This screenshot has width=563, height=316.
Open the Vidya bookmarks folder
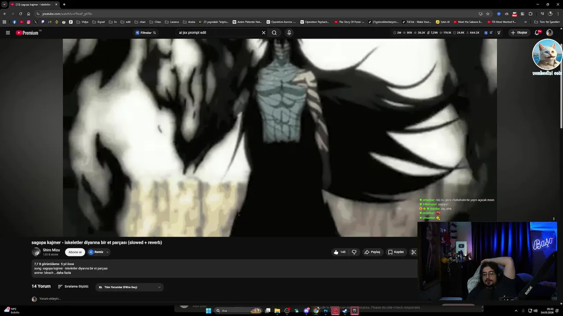82,22
